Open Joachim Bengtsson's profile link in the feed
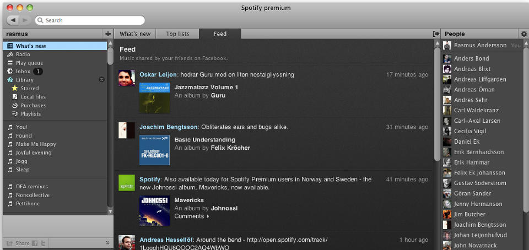This screenshot has height=250, width=529. click(169, 127)
